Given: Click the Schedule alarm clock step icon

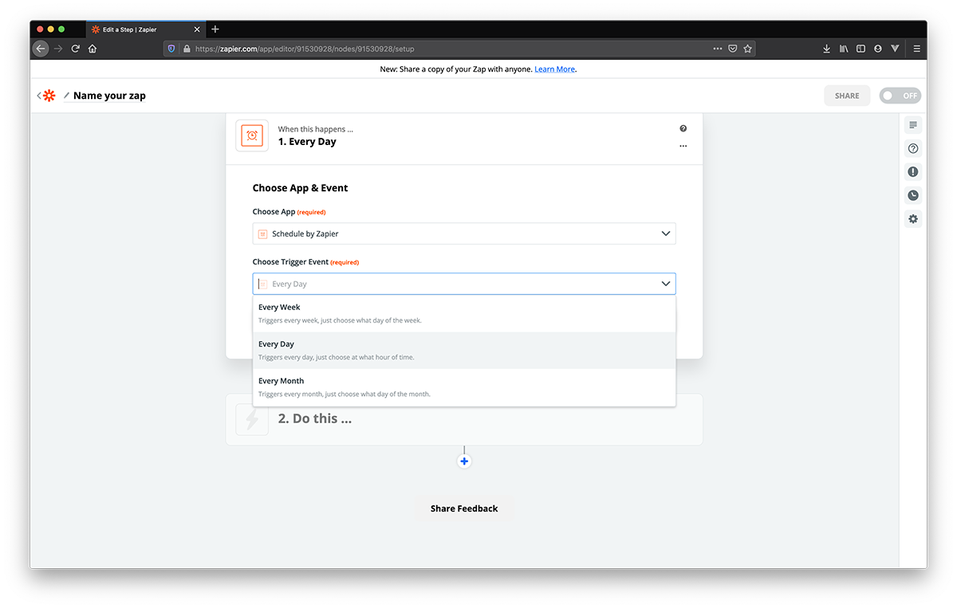Looking at the screenshot, I should 252,135.
